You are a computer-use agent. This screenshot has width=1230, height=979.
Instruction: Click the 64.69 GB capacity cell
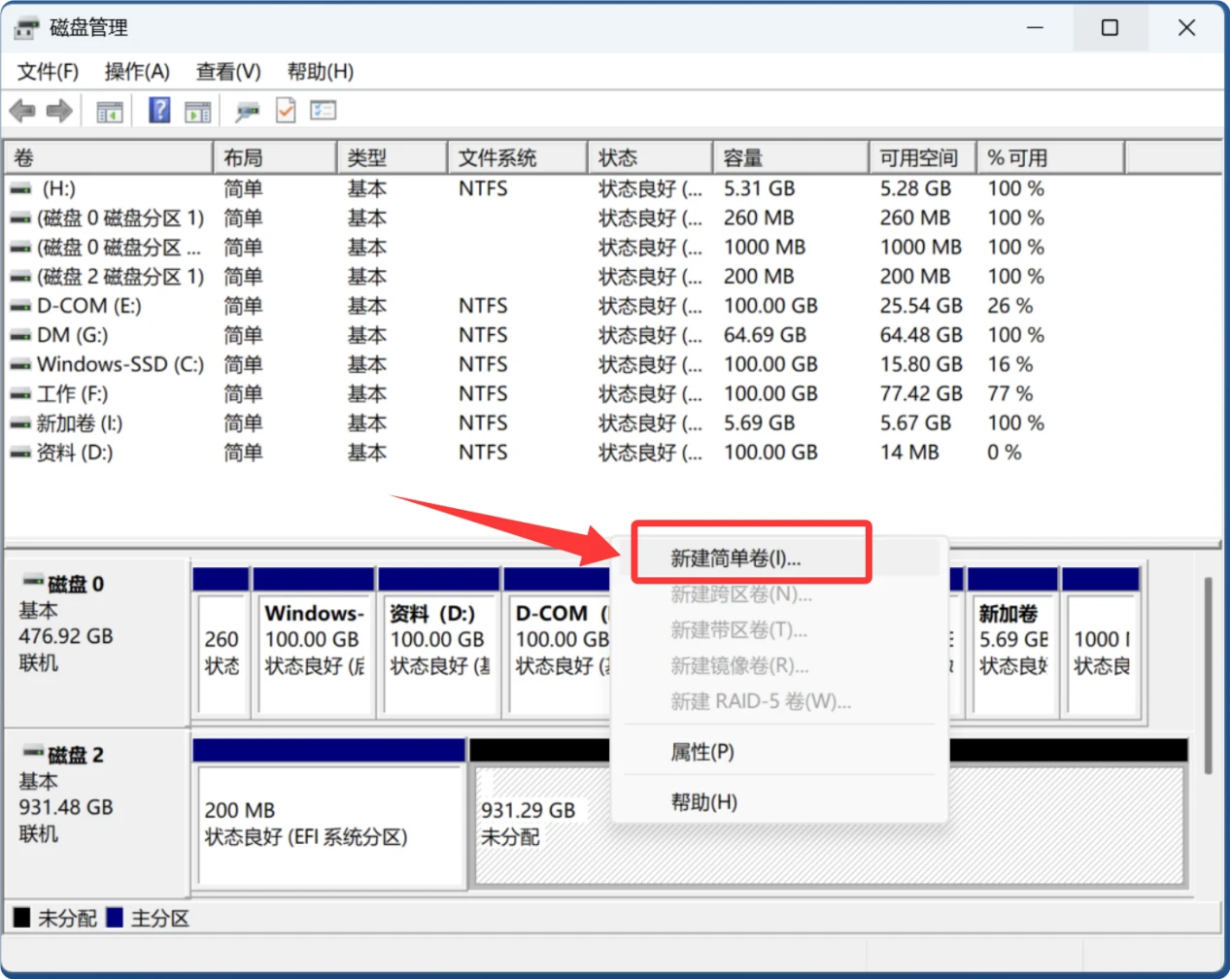coord(765,335)
